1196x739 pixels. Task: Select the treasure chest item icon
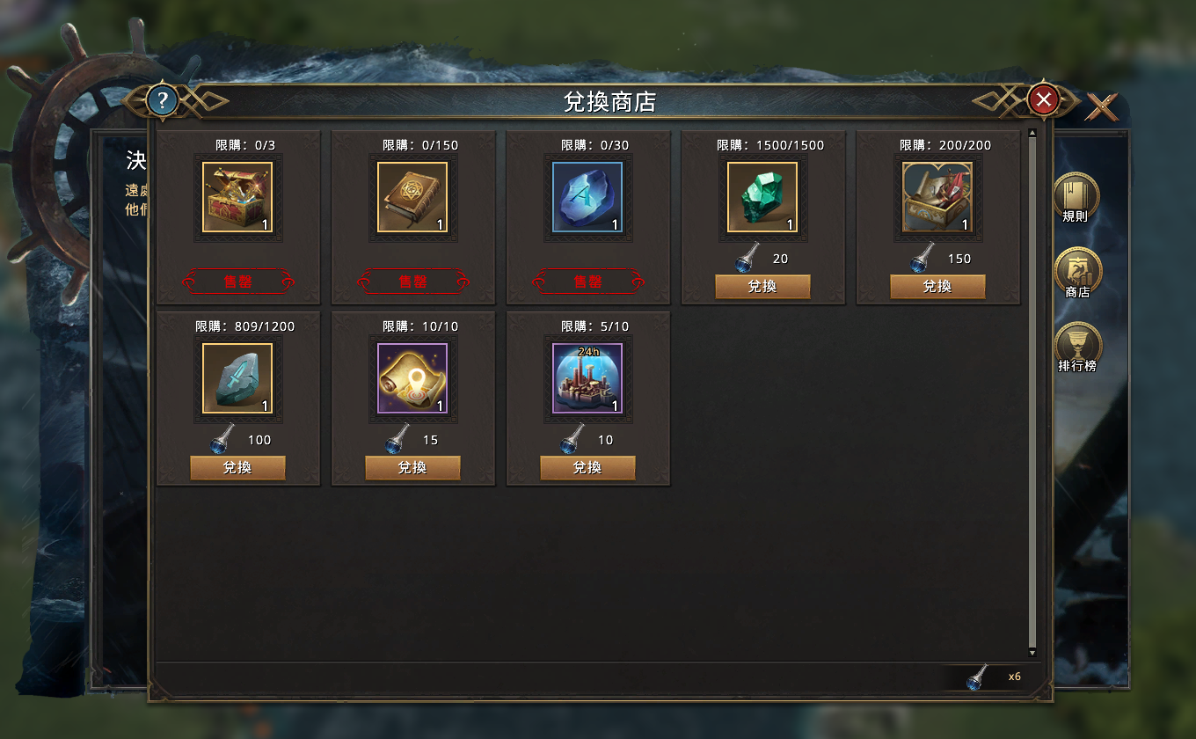pyautogui.click(x=237, y=197)
